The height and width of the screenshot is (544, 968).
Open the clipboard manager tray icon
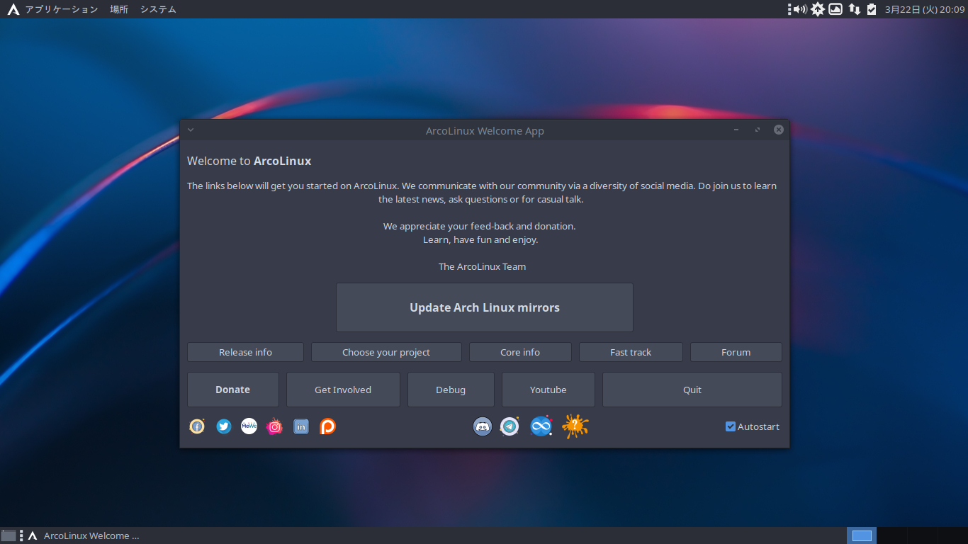tap(872, 9)
